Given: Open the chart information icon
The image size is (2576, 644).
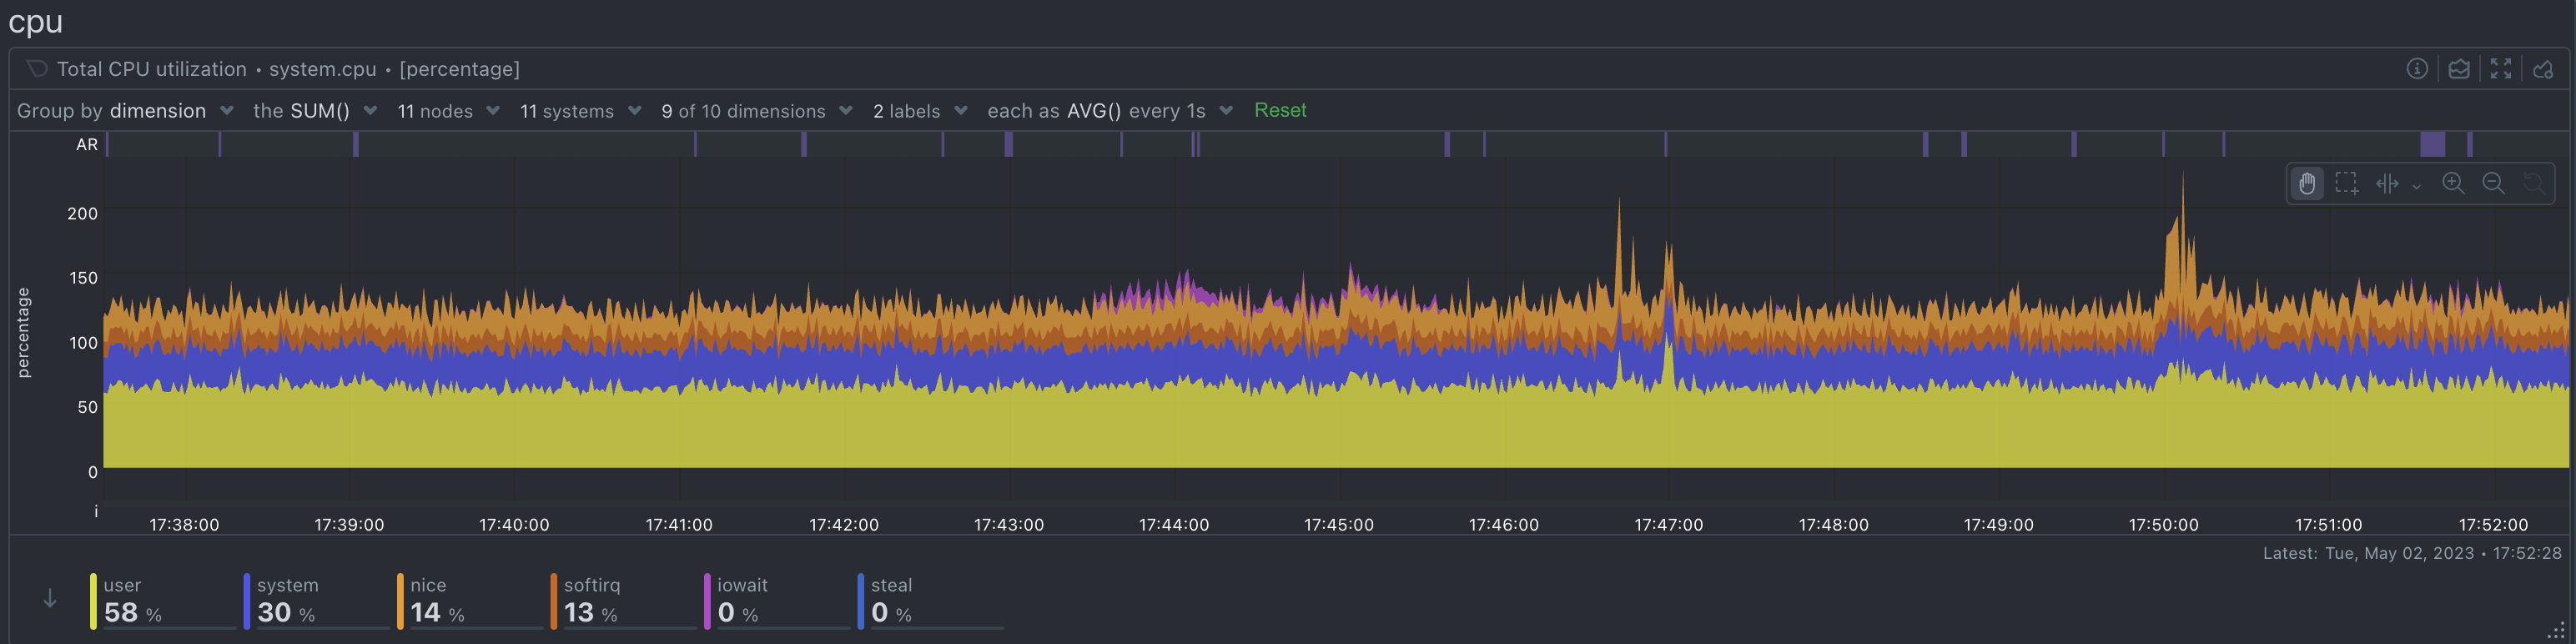Looking at the screenshot, I should tap(2416, 69).
